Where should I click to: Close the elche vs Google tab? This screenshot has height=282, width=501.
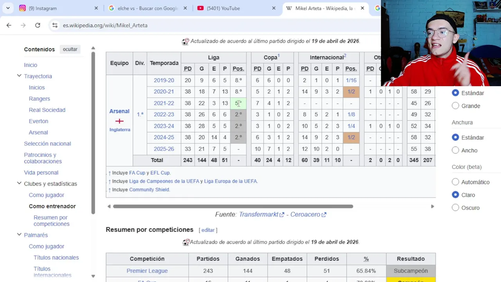click(186, 8)
